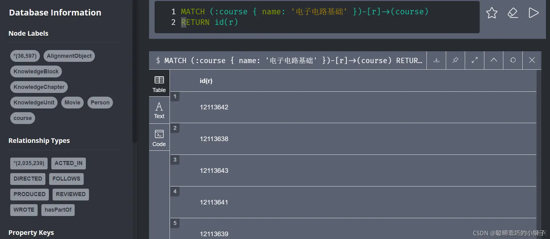This screenshot has width=550, height=239.
Task: Select the FOLLOWS relationship type
Action: tap(66, 179)
